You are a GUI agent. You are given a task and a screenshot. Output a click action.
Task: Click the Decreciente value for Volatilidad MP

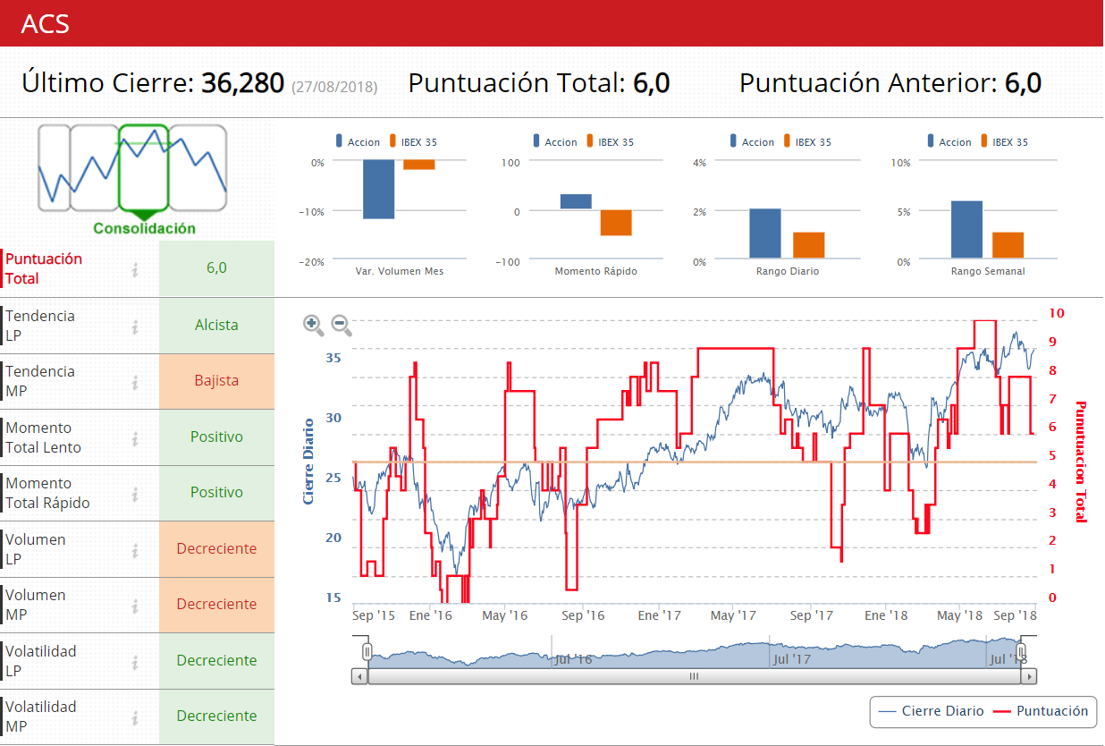click(x=216, y=716)
